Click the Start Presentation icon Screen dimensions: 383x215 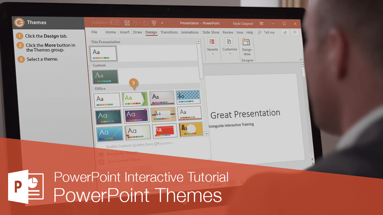[154, 23]
